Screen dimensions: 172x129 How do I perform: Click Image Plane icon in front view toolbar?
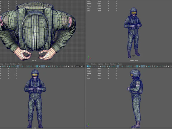coord(10,66)
